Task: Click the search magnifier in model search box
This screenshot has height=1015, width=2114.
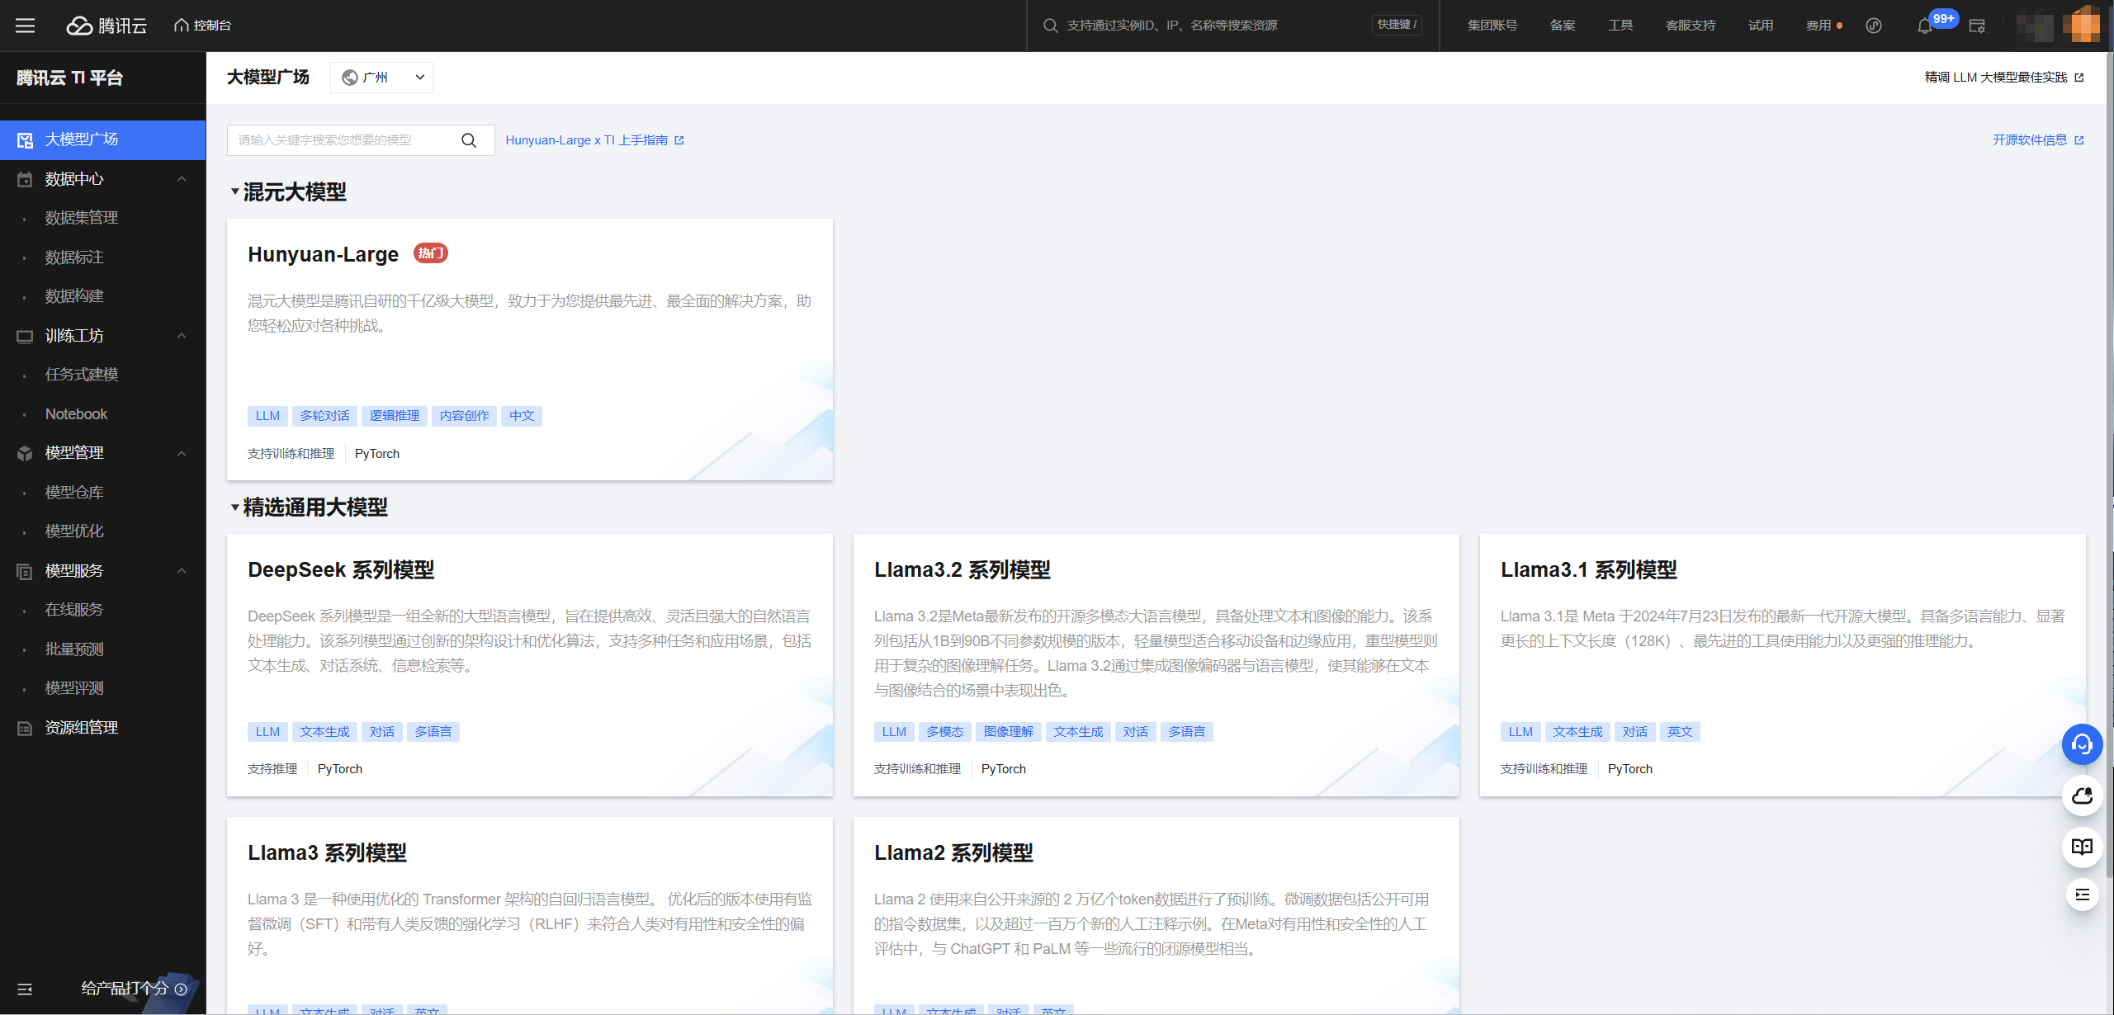Action: point(469,140)
